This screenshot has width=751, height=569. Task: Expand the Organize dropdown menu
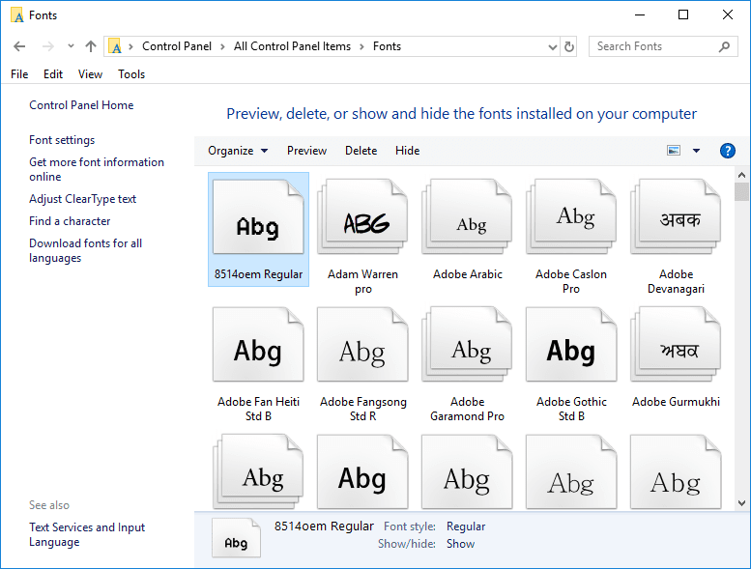point(238,151)
